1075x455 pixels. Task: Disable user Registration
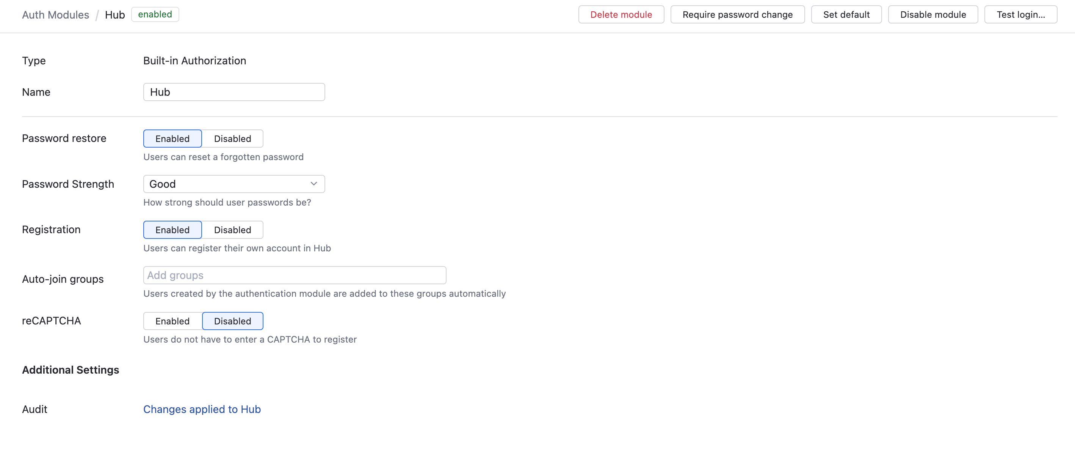[x=232, y=230]
